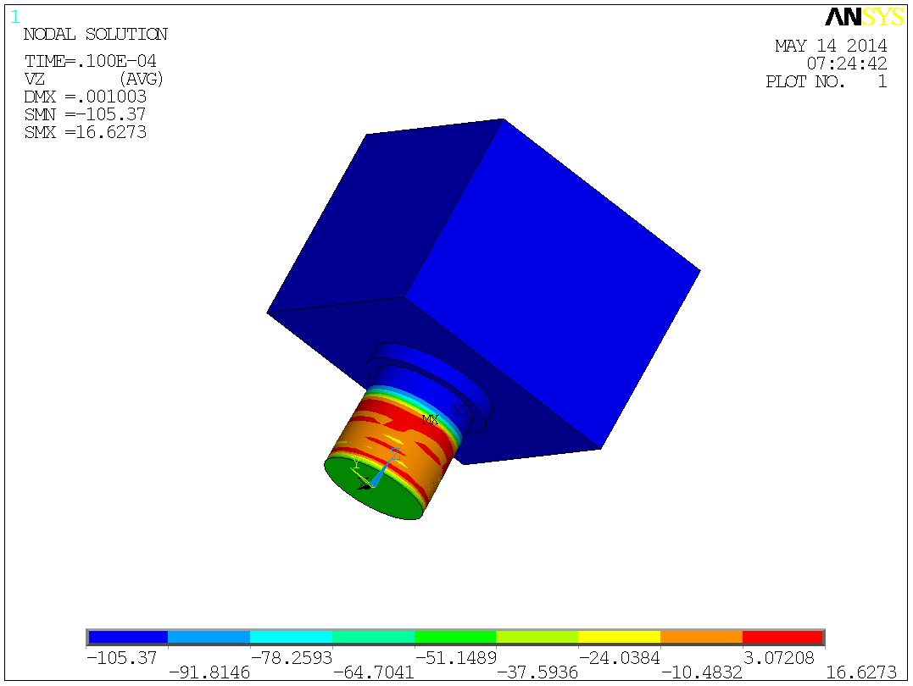Click the MX maximum marker on the cylinder
913x686 pixels.
[x=431, y=420]
